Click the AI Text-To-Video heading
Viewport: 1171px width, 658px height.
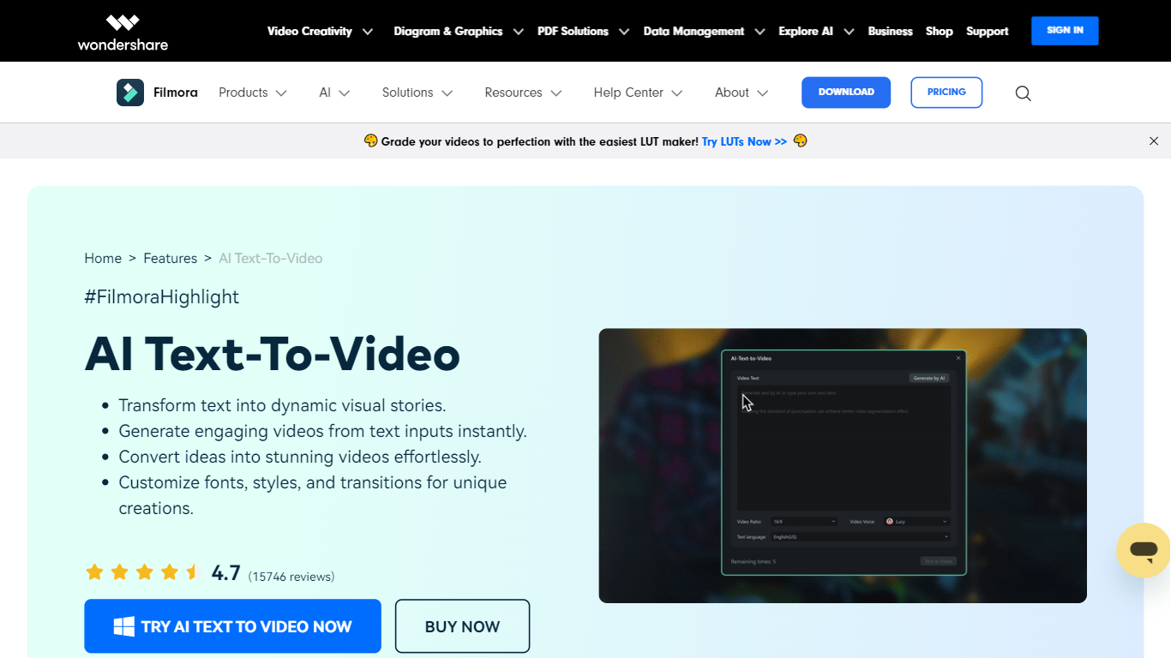273,354
